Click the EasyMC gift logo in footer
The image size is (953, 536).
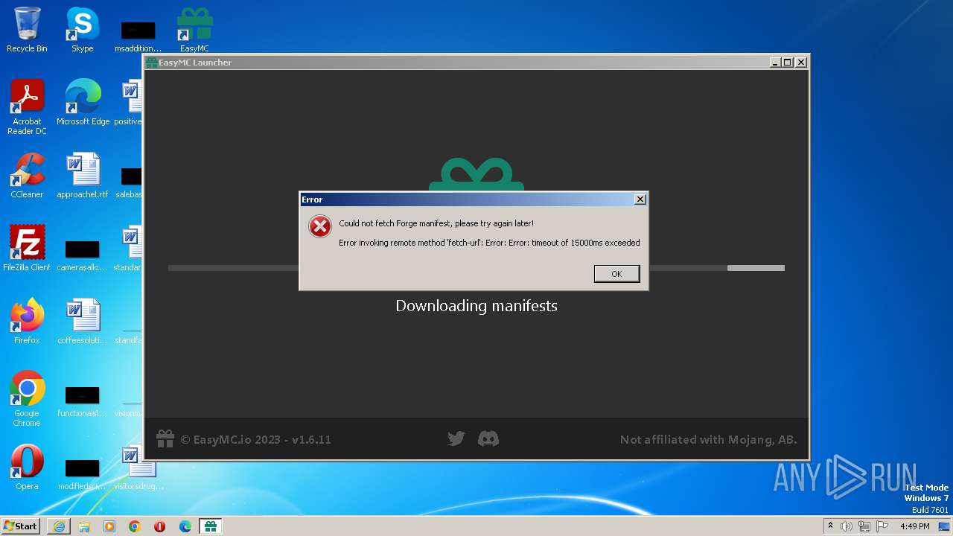[x=165, y=439]
